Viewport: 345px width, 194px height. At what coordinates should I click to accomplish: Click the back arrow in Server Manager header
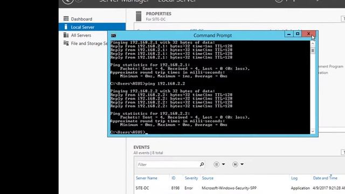click(67, 1)
